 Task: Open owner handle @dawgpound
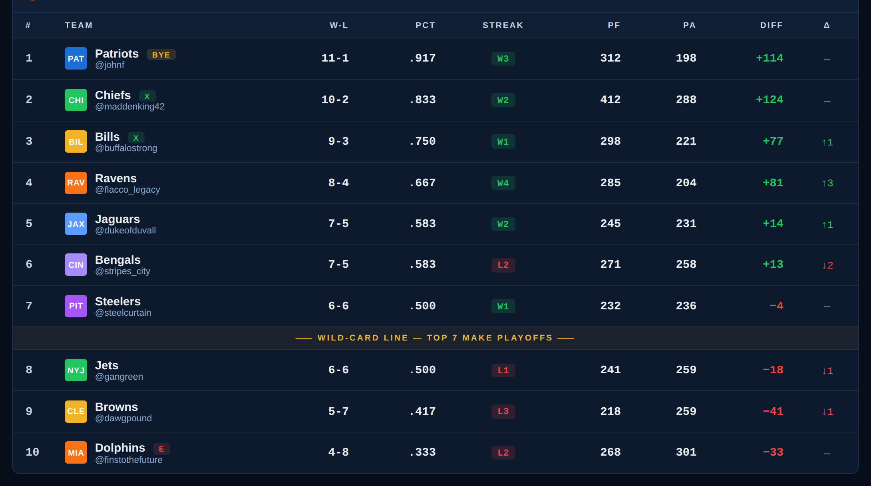coord(123,418)
